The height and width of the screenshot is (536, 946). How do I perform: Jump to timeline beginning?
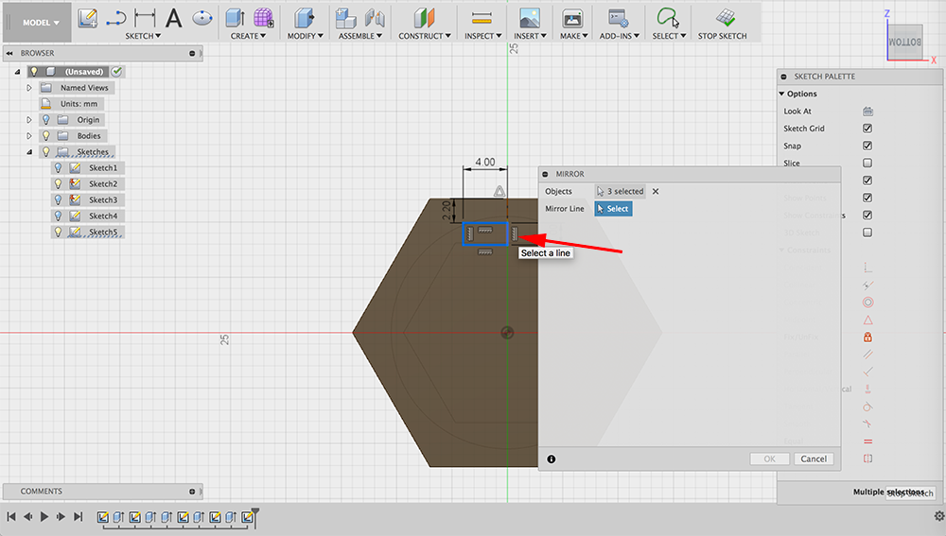(10, 516)
